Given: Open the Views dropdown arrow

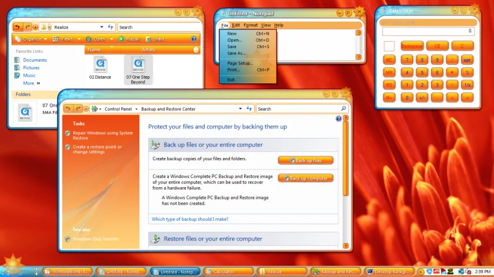Looking at the screenshot, I should pyautogui.click(x=79, y=39).
